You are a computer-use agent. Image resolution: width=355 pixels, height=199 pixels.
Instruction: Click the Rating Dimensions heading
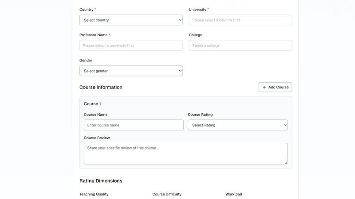(101, 181)
